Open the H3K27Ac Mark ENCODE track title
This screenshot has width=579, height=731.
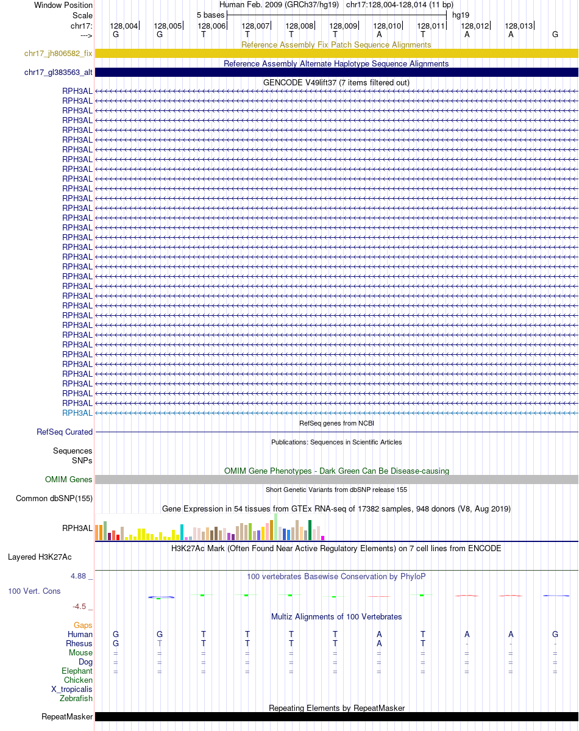(x=336, y=548)
